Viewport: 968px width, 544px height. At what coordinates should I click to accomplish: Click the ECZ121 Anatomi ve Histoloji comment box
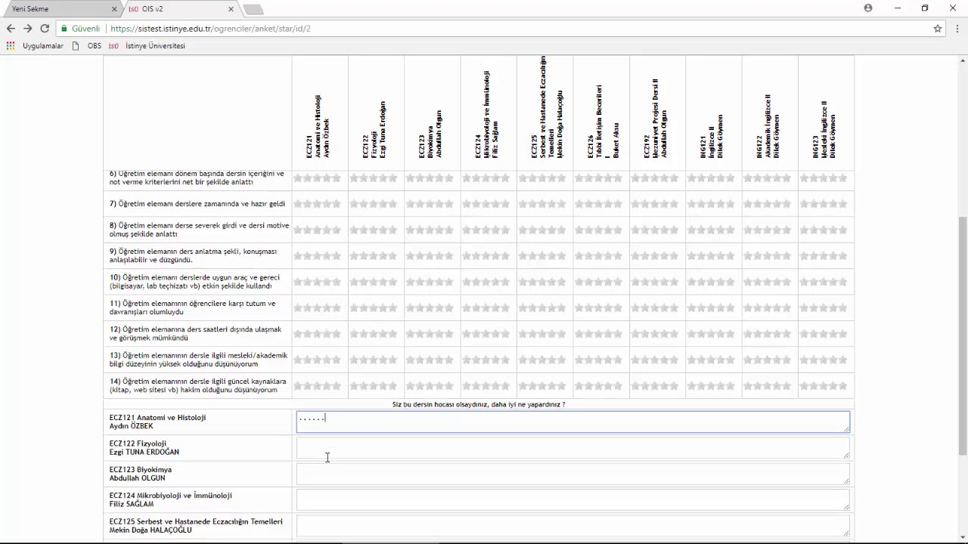tap(573, 422)
